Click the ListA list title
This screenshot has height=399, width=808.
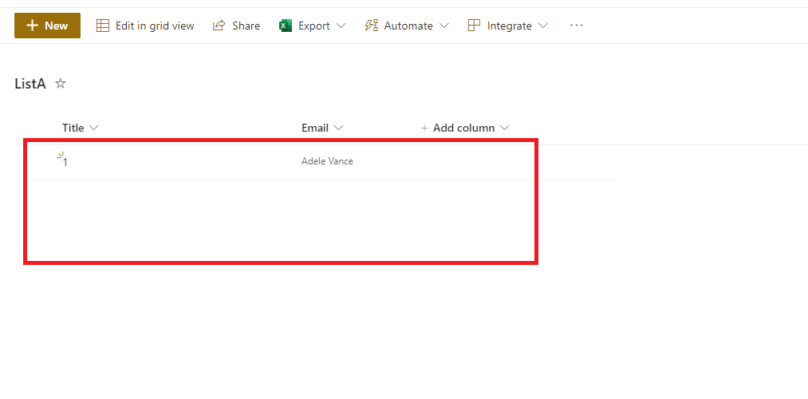(x=30, y=84)
